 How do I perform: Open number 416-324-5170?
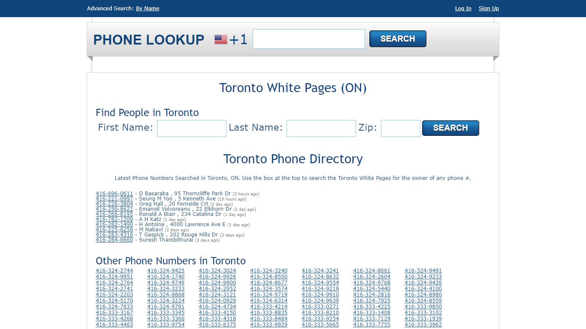point(115,301)
